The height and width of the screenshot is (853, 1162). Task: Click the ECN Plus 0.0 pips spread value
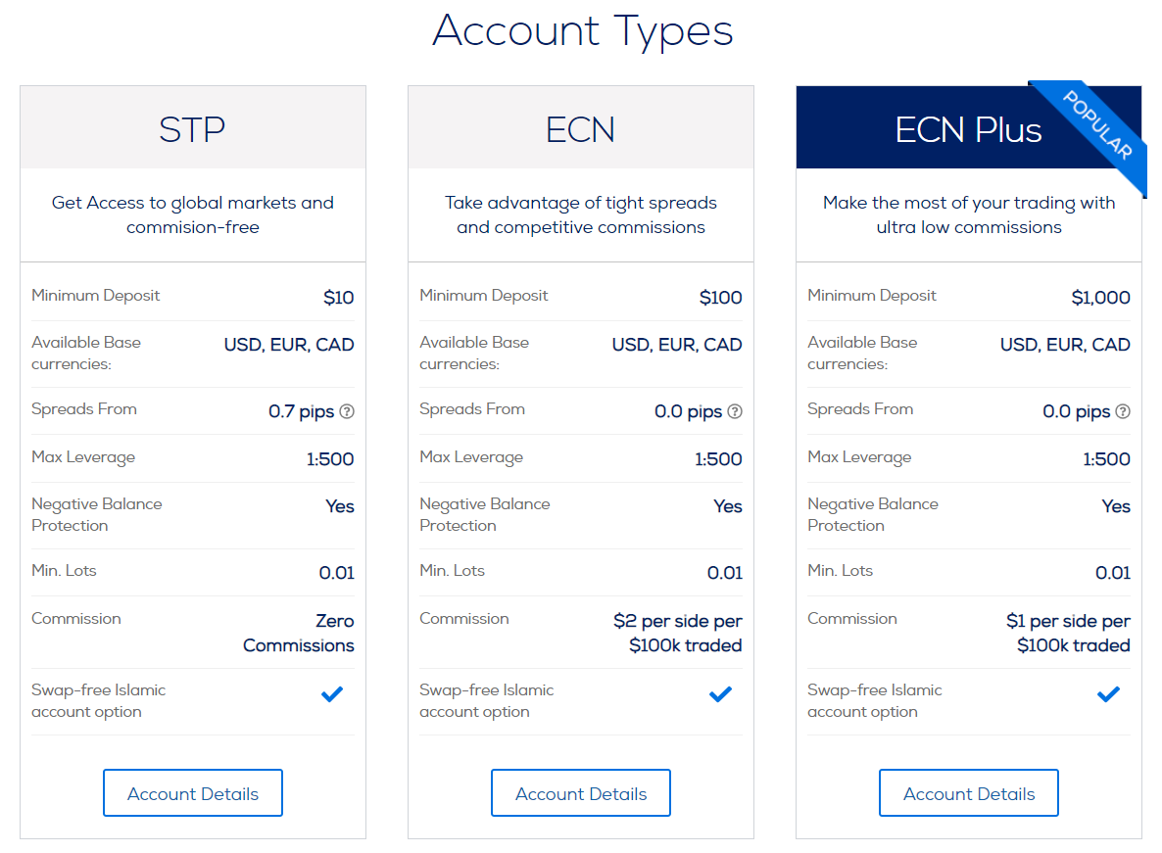[x=1076, y=412]
